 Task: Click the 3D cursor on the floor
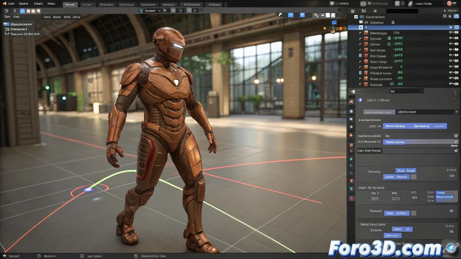89,189
